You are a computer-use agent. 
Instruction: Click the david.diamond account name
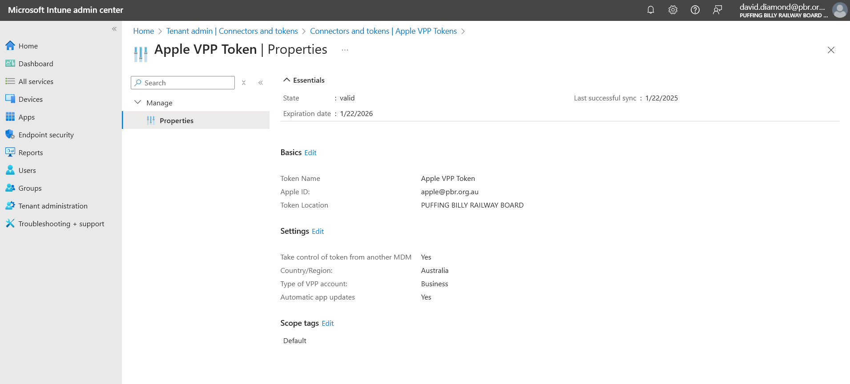[x=782, y=7]
